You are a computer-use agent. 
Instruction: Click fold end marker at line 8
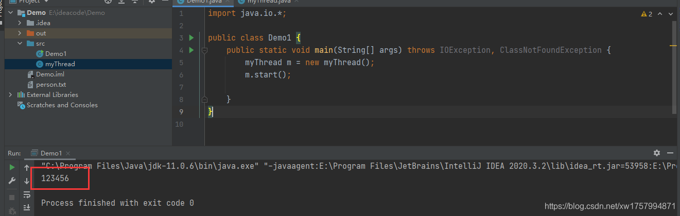click(x=204, y=100)
